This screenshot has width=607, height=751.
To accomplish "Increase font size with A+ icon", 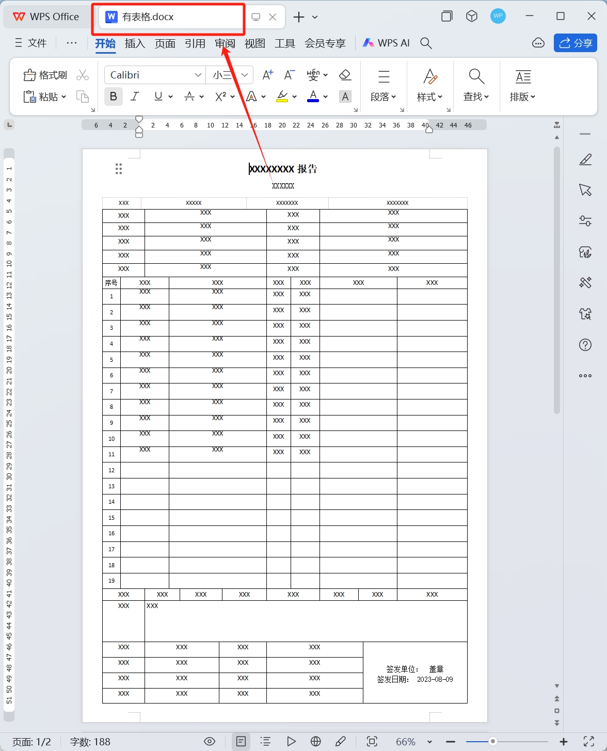I will tap(267, 75).
